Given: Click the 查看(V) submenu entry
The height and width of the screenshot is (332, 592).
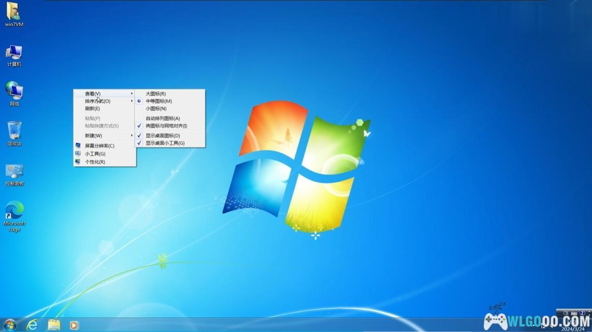Looking at the screenshot, I should pos(93,94).
